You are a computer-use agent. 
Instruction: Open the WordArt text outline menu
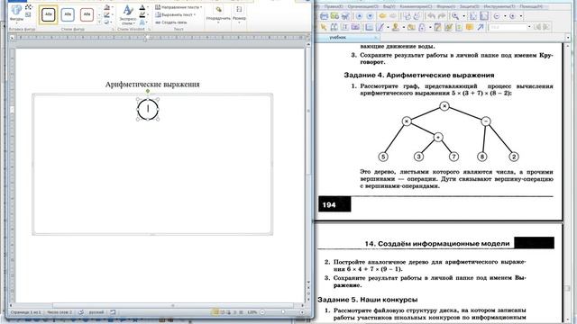click(142, 15)
